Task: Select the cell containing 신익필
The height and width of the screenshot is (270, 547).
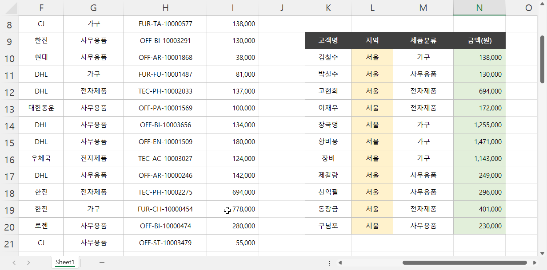Action: coord(328,192)
